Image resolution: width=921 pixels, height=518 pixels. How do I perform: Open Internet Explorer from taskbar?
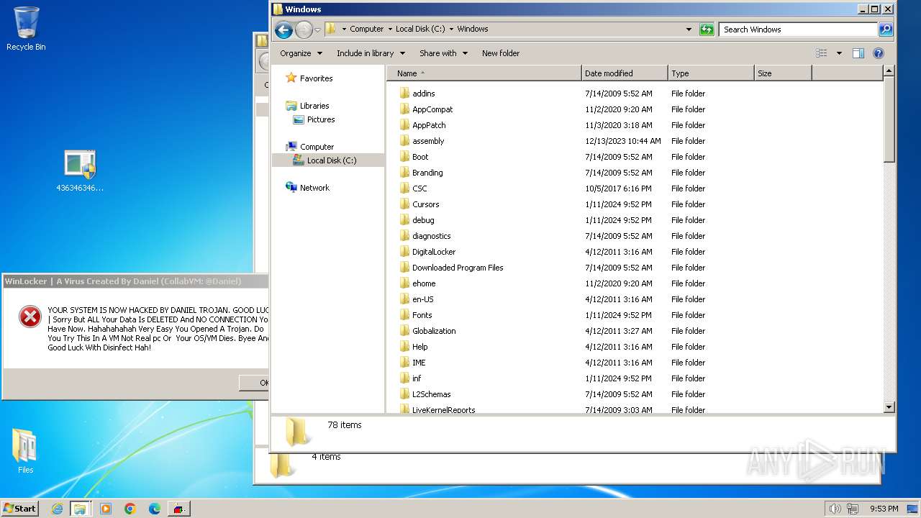(57, 509)
